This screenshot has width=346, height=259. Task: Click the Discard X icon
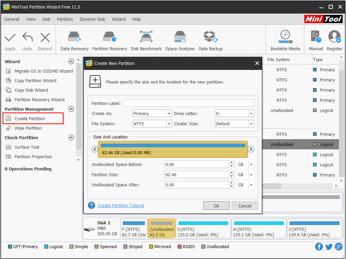coord(45,38)
